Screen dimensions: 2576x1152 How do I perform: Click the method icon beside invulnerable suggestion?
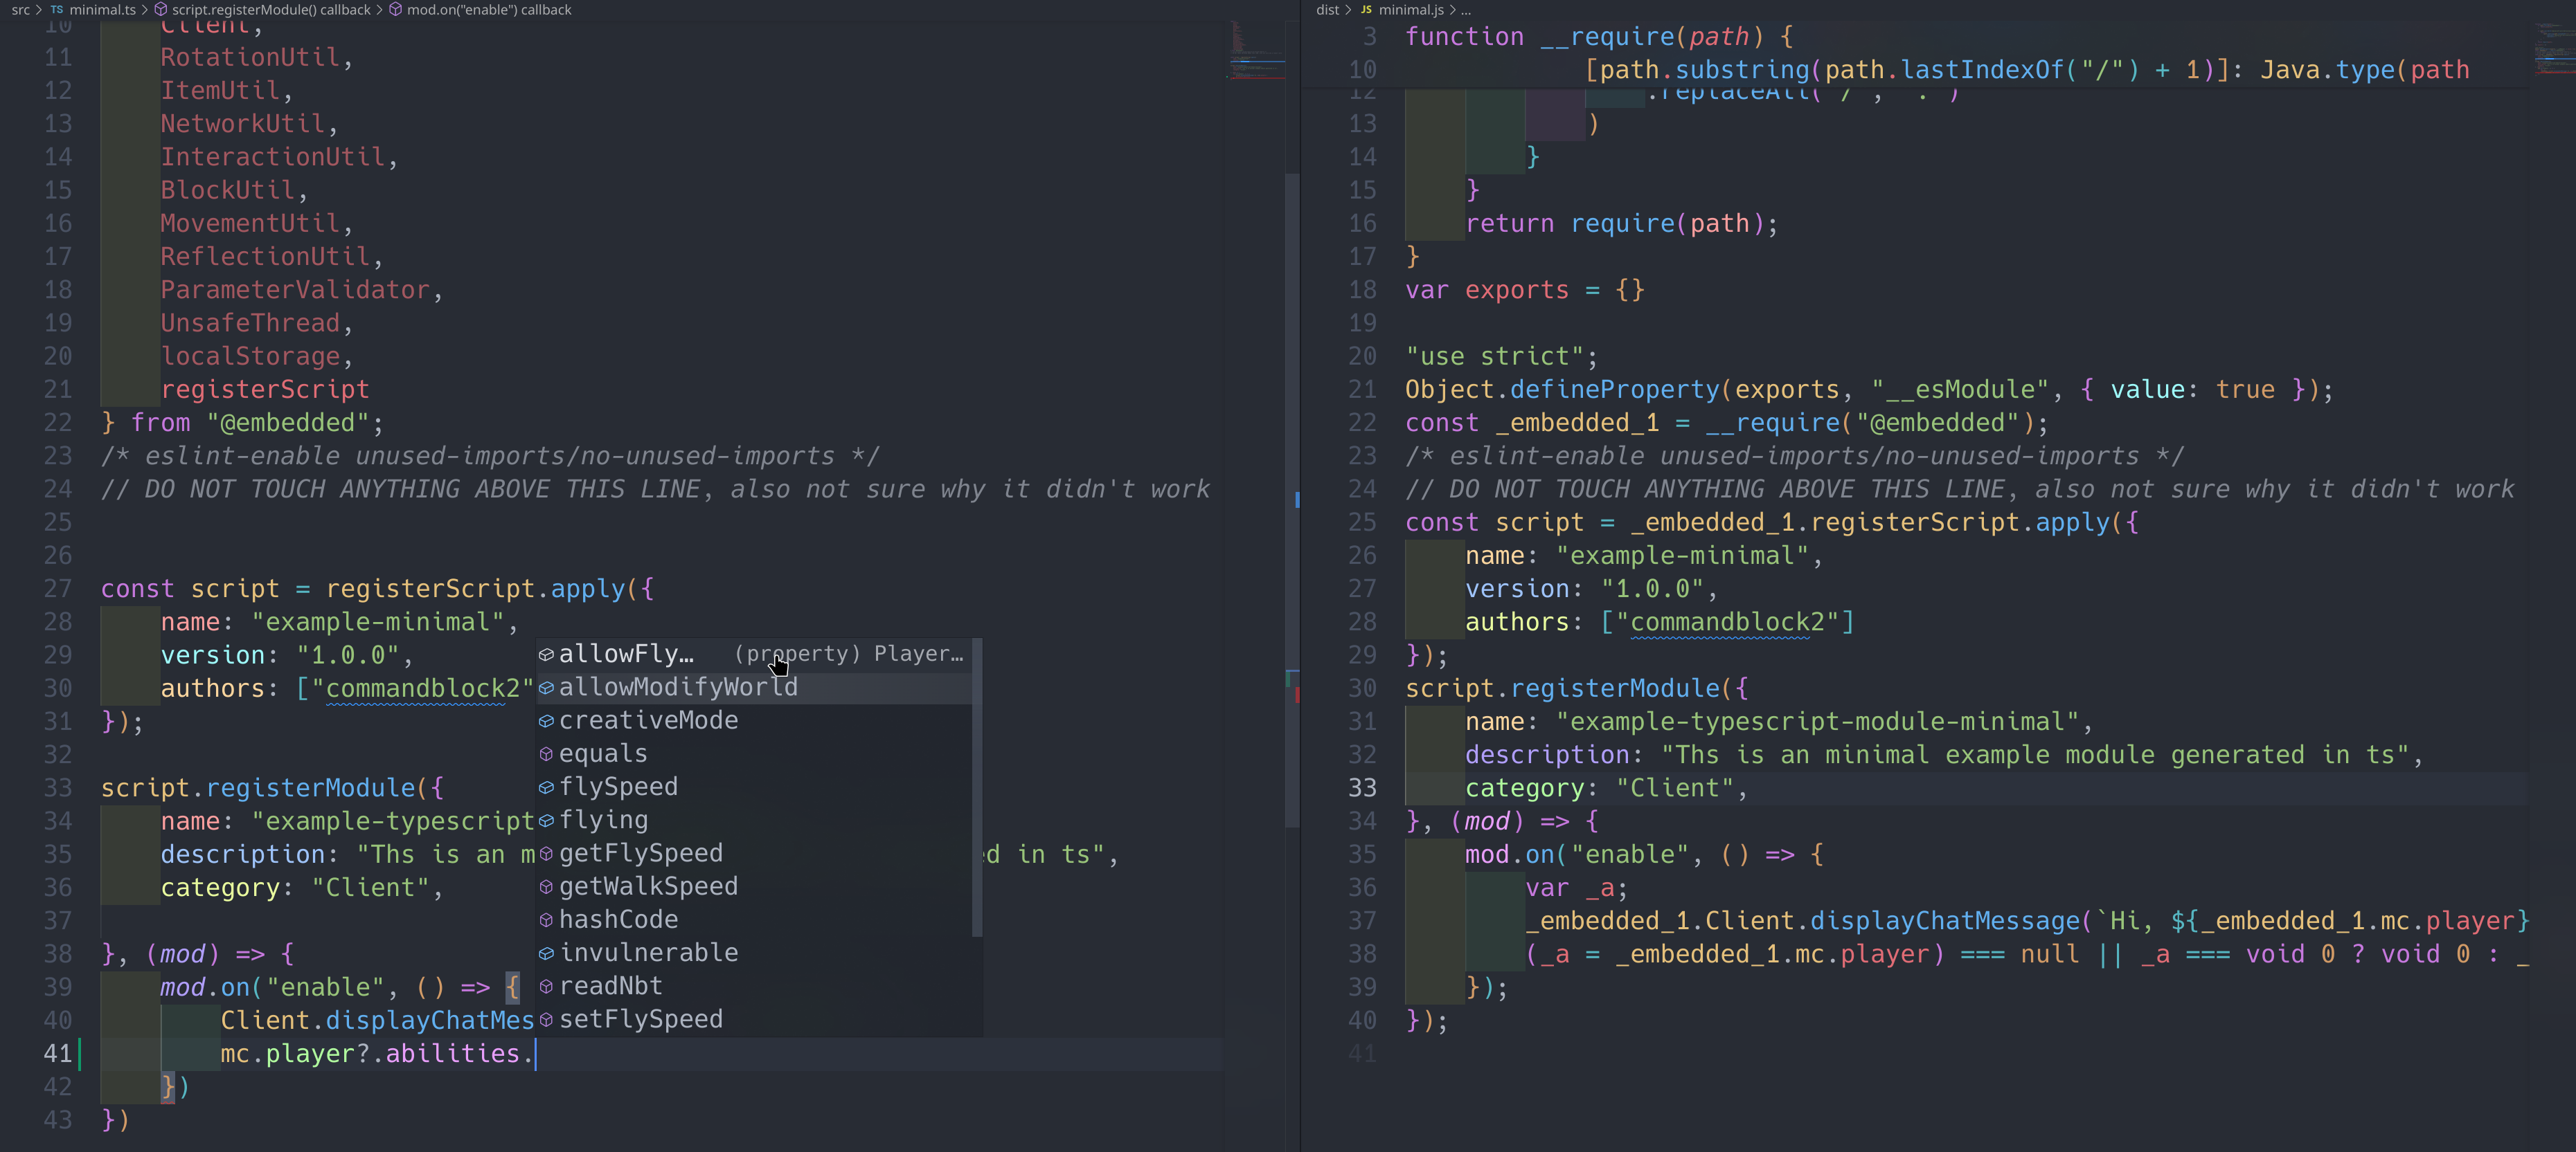pyautogui.click(x=546, y=953)
